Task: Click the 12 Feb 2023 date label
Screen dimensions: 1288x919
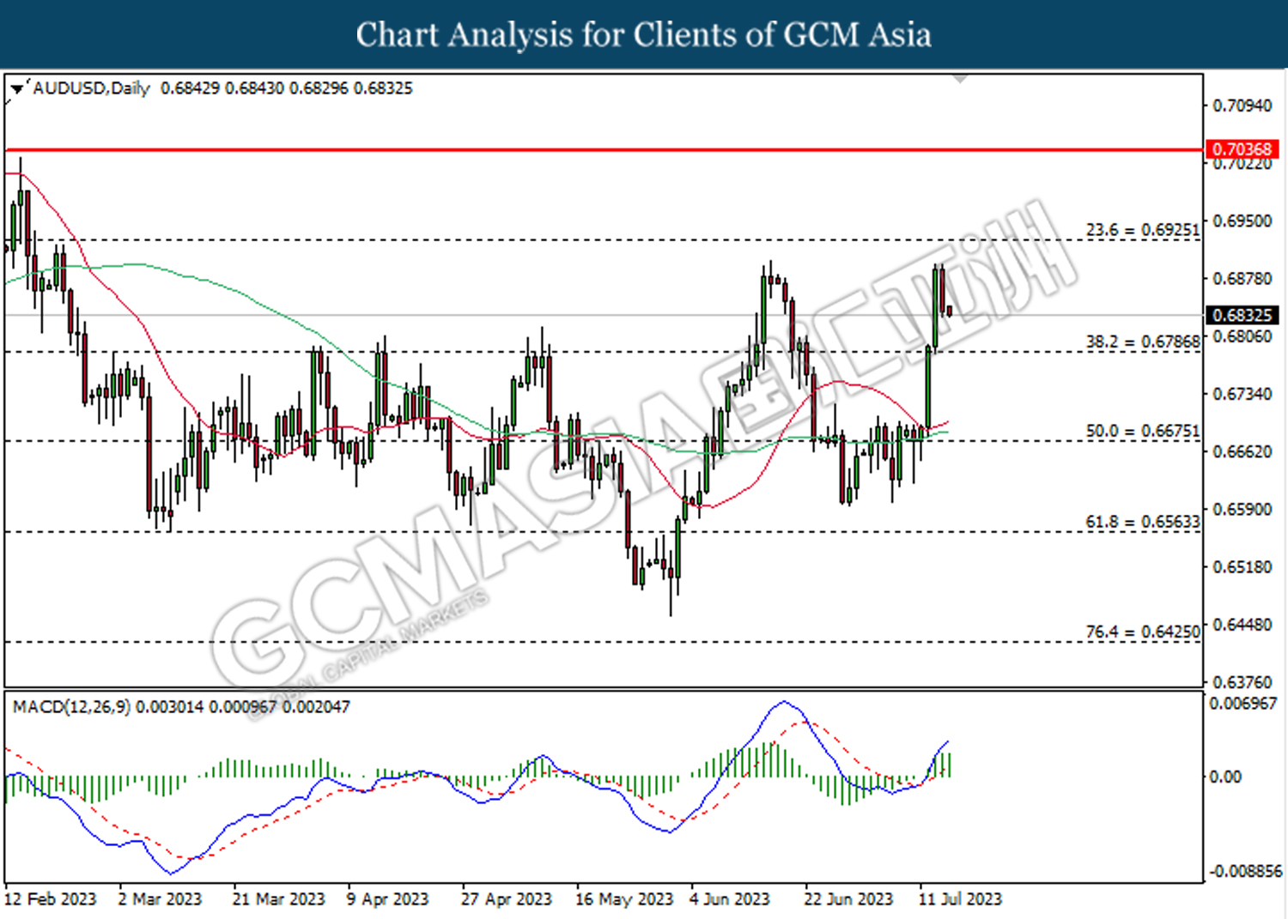Action: pyautogui.click(x=51, y=899)
